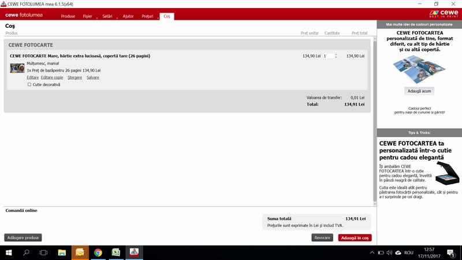This screenshot has height=260, width=462.
Task: Click the battery tray icon
Action: point(381,252)
